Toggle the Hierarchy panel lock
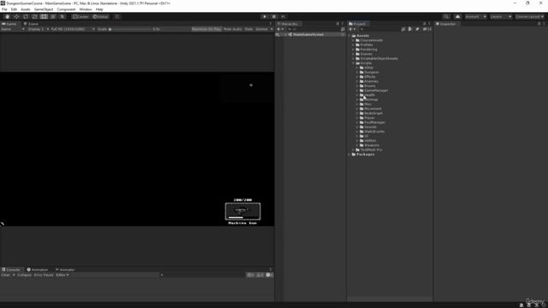 (x=337, y=24)
